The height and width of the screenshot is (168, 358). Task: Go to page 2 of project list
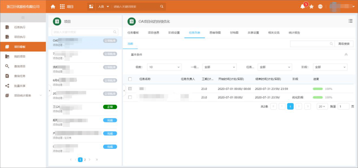click(x=85, y=160)
